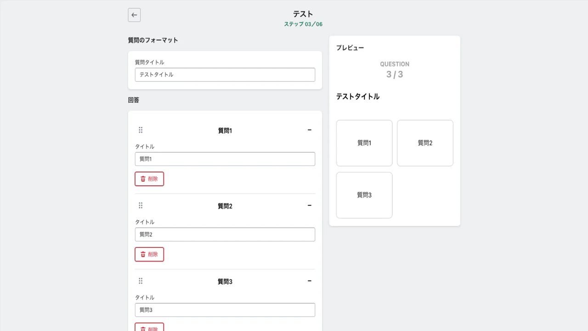Grab the drag handle for 質問3
The image size is (588, 331).
click(x=141, y=281)
